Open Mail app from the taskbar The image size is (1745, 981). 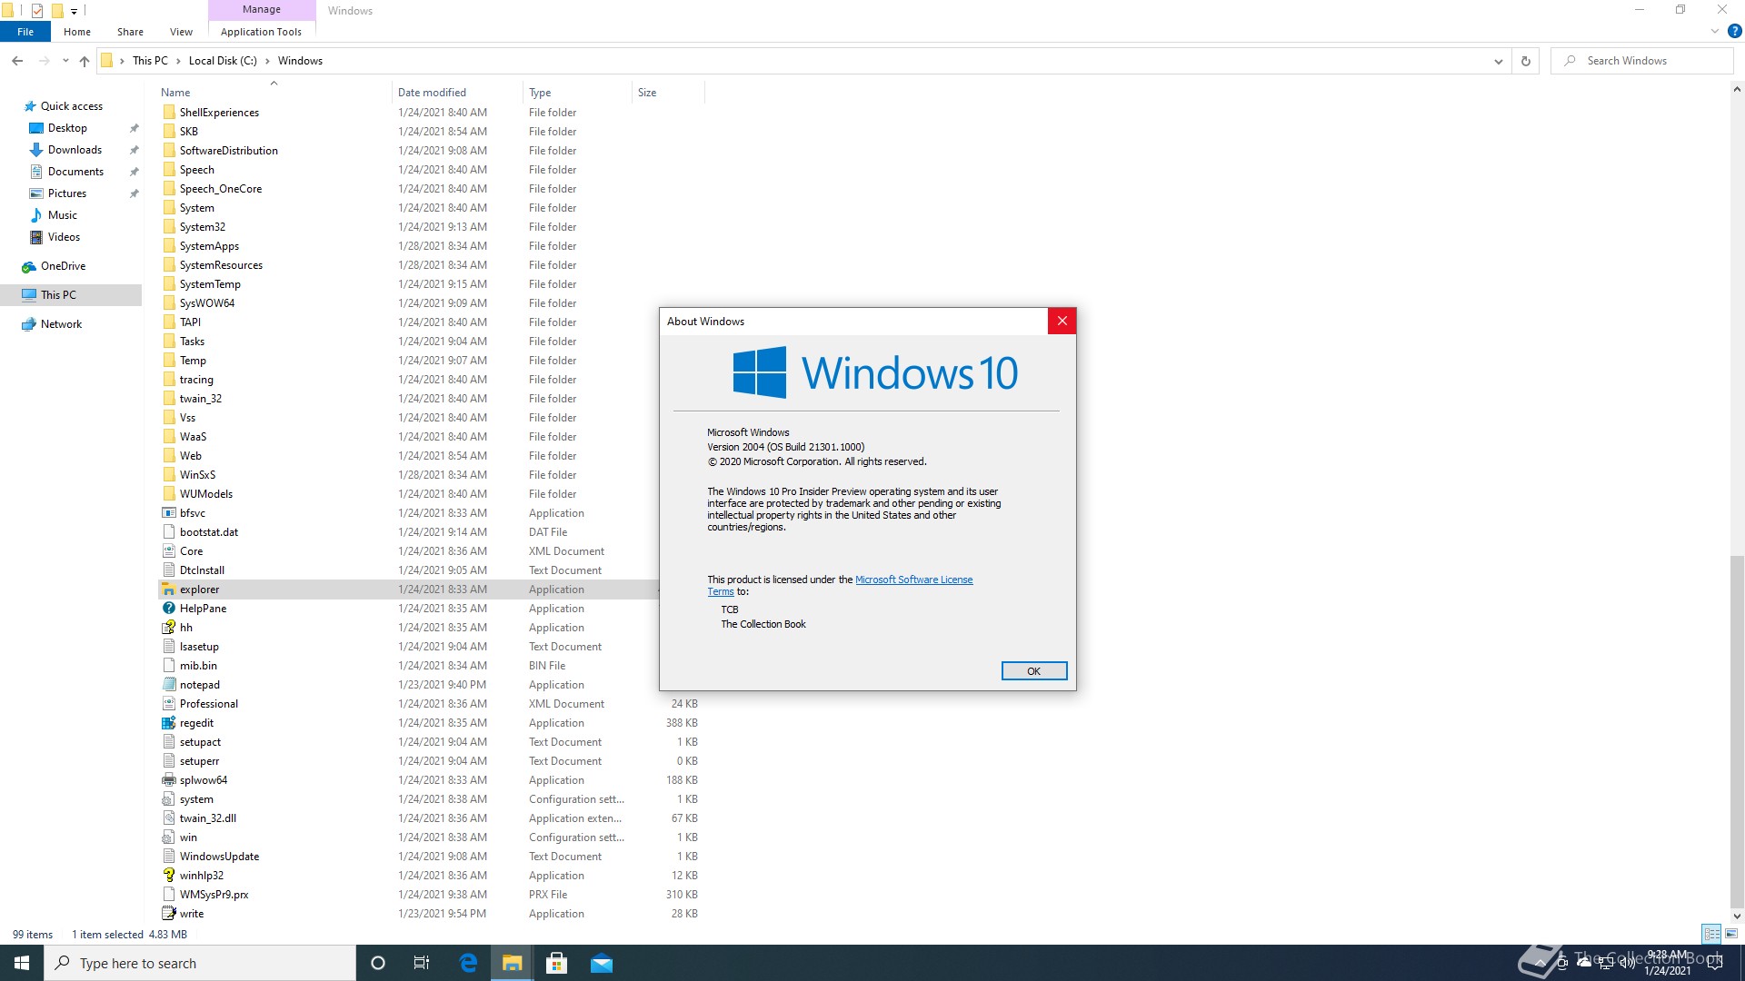[602, 963]
